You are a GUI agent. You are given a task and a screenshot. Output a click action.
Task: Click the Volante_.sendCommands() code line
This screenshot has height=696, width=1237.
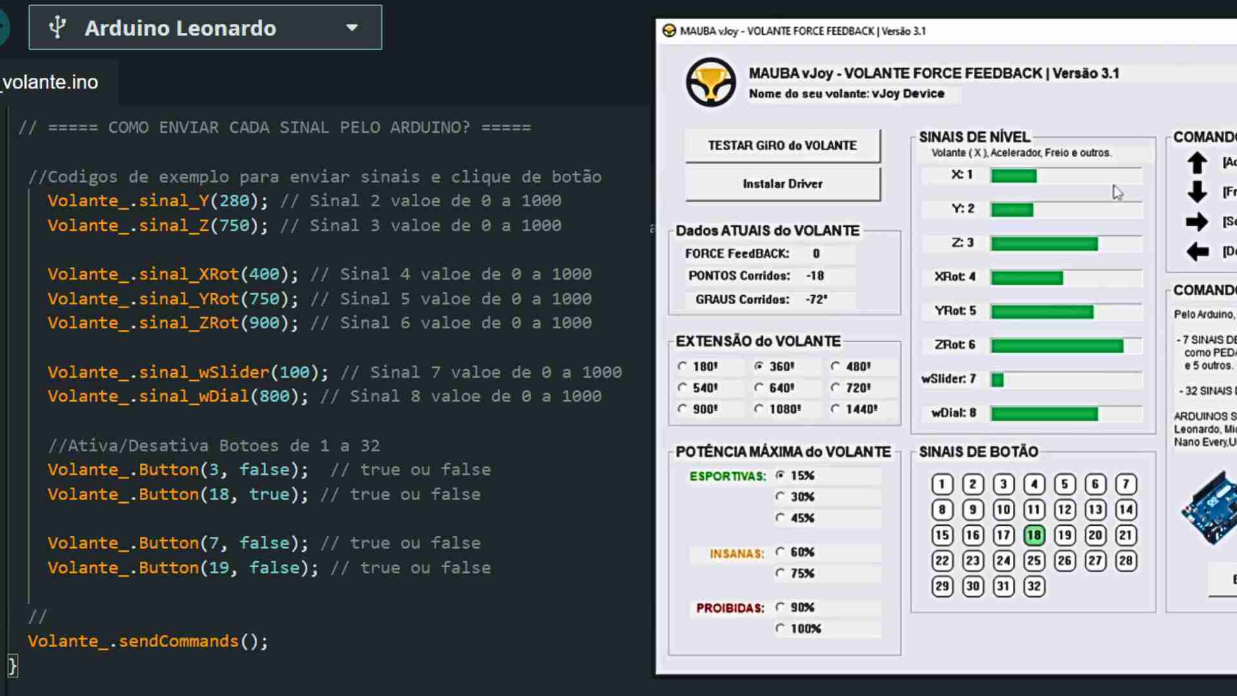pos(148,642)
